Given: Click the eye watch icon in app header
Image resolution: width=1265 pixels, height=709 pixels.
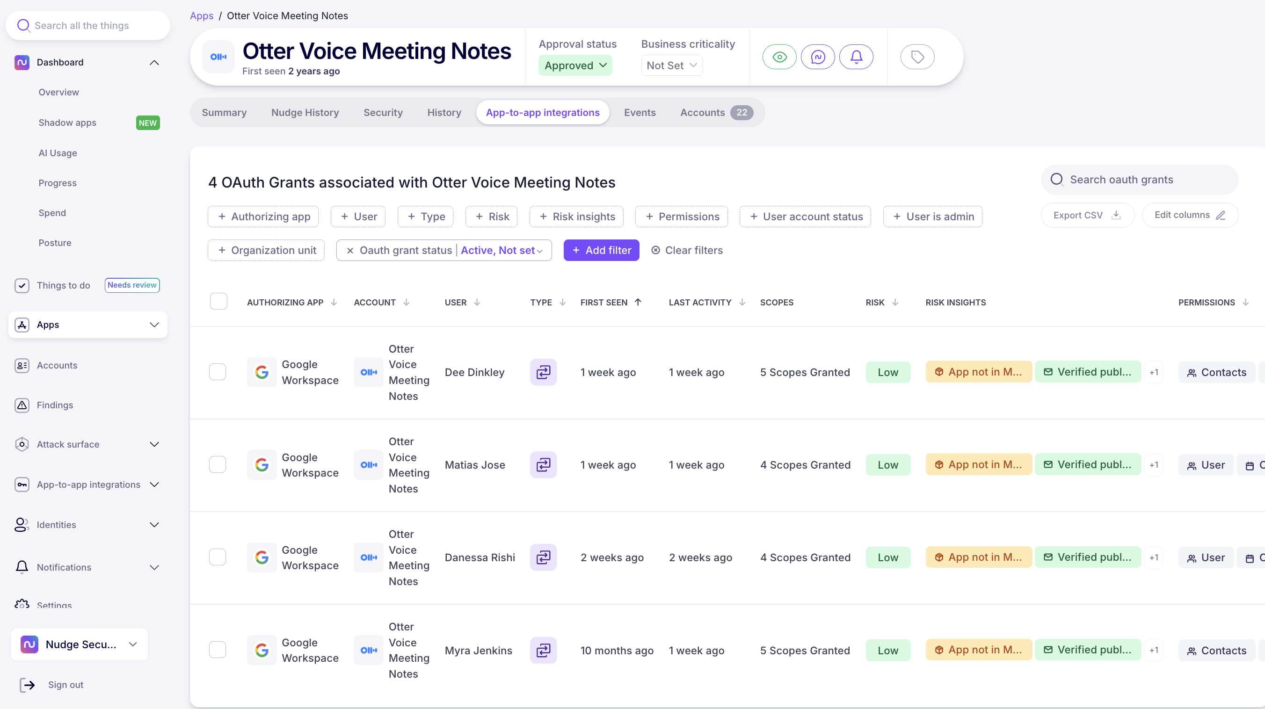Looking at the screenshot, I should 779,57.
